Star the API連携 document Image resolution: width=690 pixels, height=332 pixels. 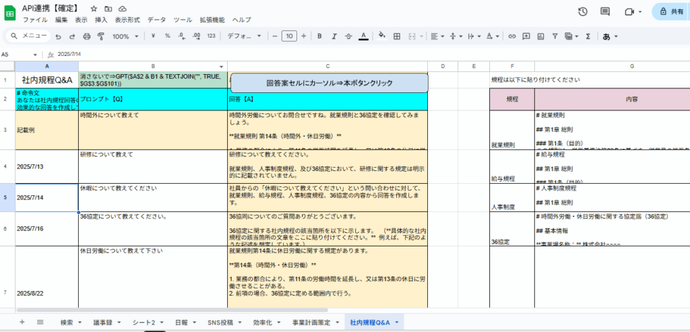coord(94,8)
